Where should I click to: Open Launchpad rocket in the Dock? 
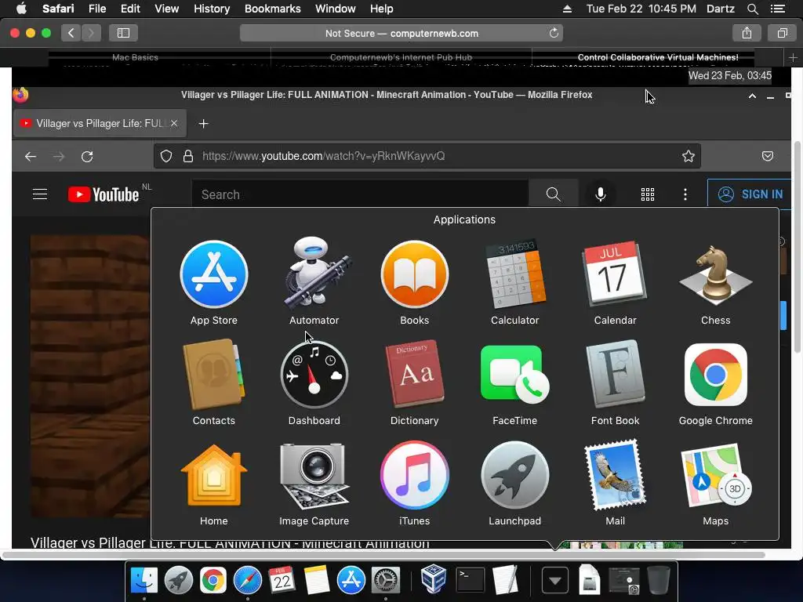pyautogui.click(x=178, y=580)
